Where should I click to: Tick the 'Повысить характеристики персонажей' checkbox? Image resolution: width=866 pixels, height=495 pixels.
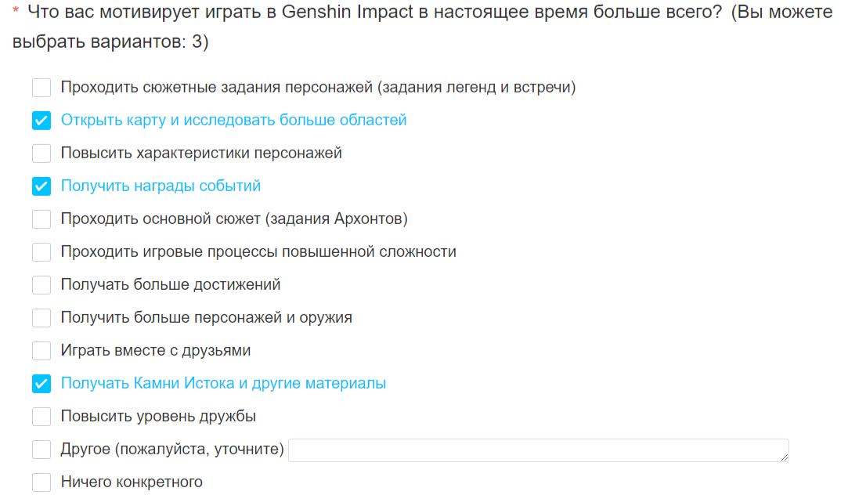41,153
